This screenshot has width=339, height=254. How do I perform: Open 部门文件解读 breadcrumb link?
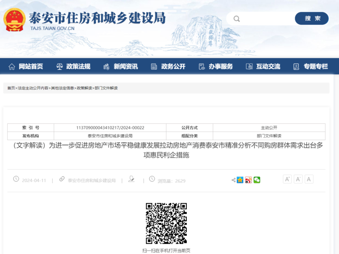coord(106,88)
